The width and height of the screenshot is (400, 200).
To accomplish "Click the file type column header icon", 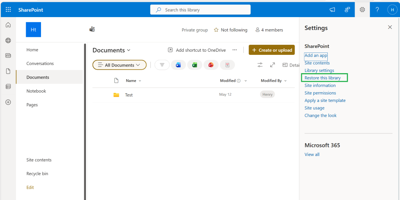I will (116, 81).
